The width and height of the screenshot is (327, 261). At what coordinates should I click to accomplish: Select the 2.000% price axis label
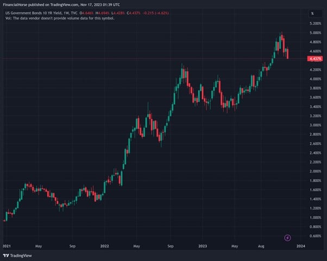click(x=315, y=171)
